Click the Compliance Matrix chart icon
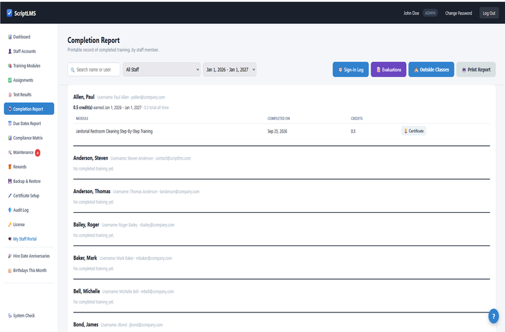 pyautogui.click(x=10, y=138)
